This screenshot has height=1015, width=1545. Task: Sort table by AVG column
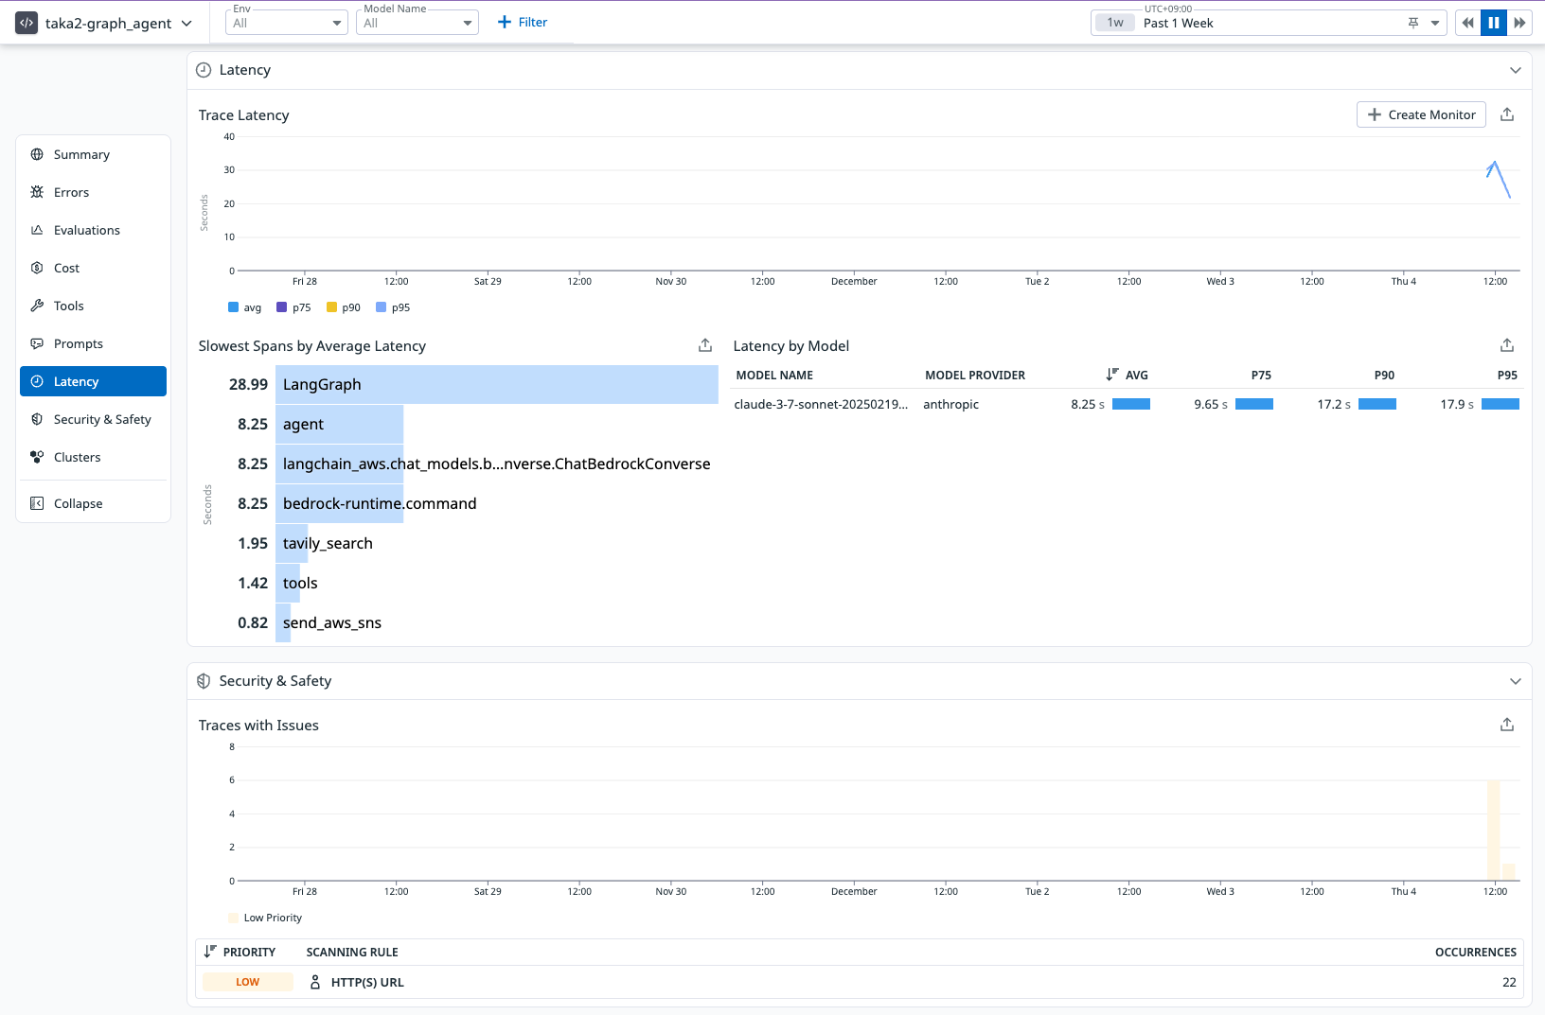point(1127,376)
